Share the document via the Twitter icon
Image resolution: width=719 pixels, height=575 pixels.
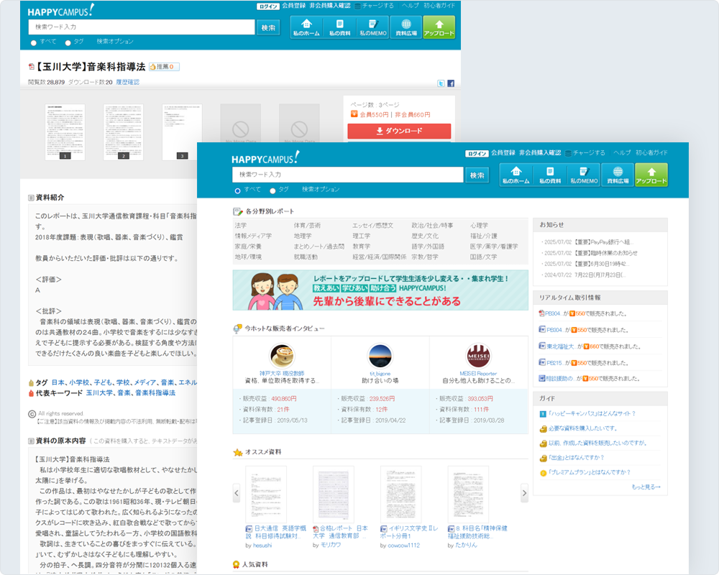point(441,83)
